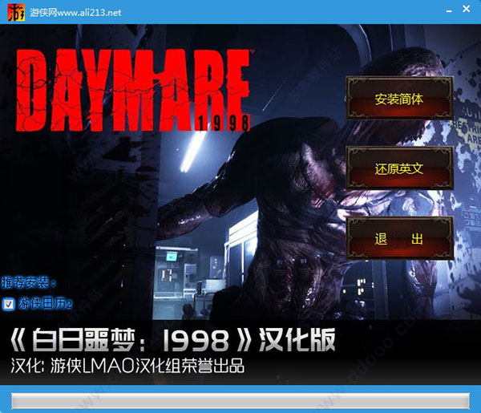Click the 游侠网www.ali213.net title text

[x=75, y=13]
